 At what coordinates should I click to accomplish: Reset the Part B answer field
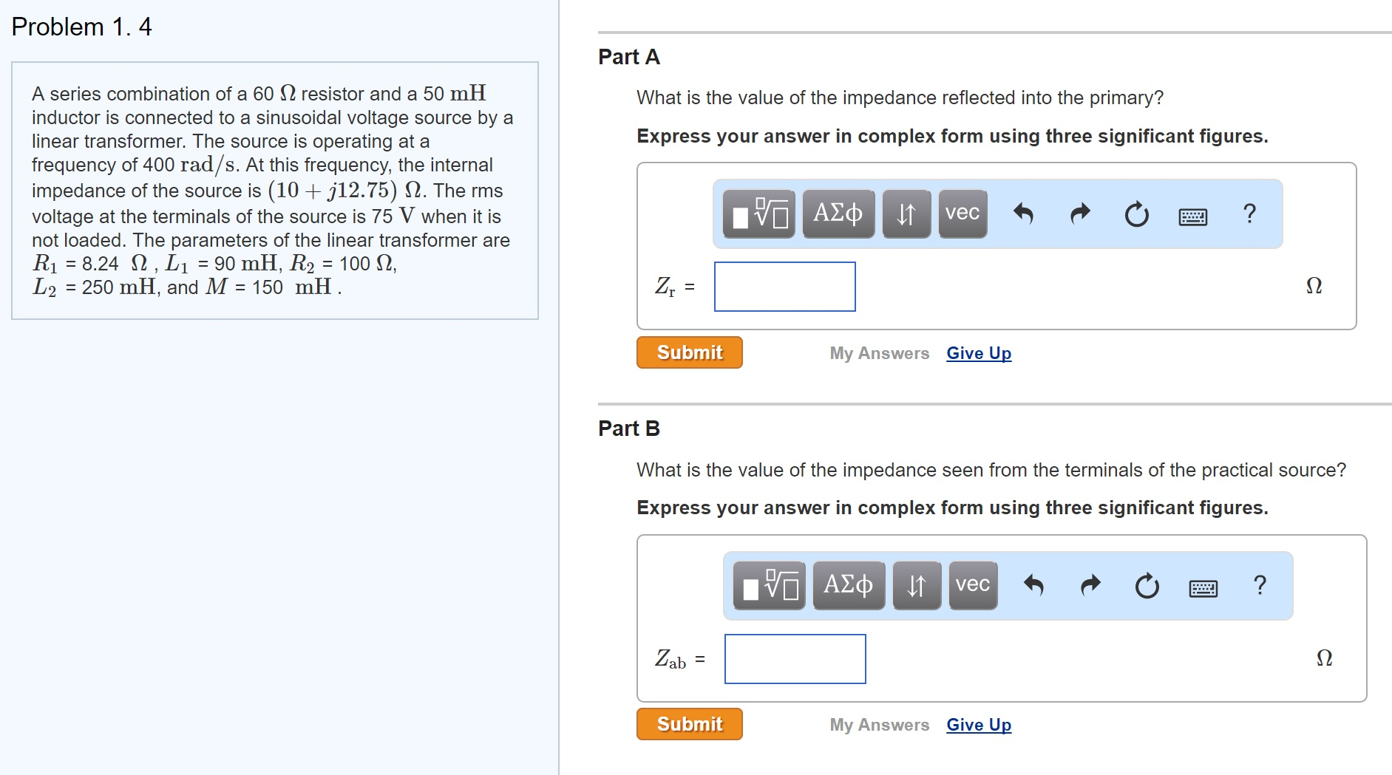[1147, 586]
